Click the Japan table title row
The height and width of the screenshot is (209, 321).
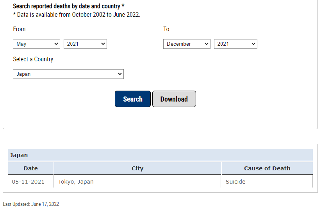[160, 155]
